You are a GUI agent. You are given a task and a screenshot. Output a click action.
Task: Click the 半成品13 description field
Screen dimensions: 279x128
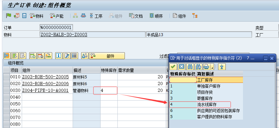point(199,34)
